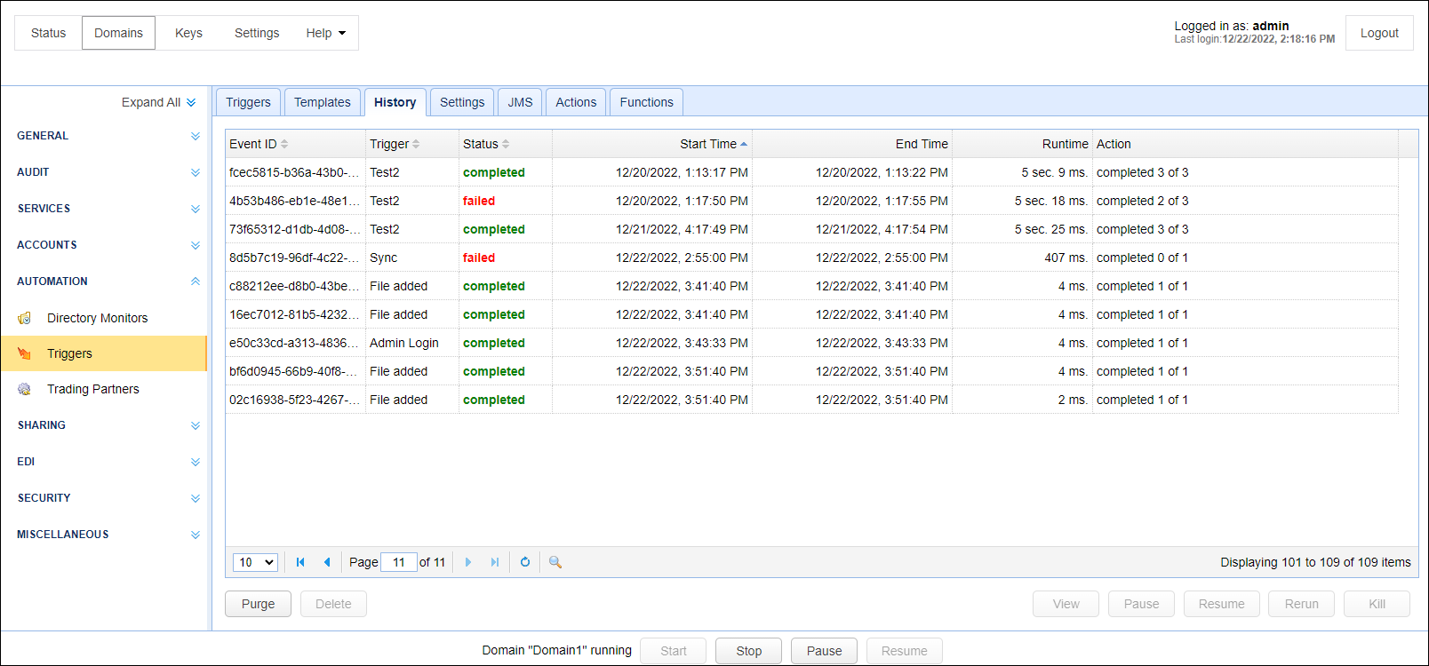1429x666 pixels.
Task: Switch to the Templates tab
Action: [322, 102]
